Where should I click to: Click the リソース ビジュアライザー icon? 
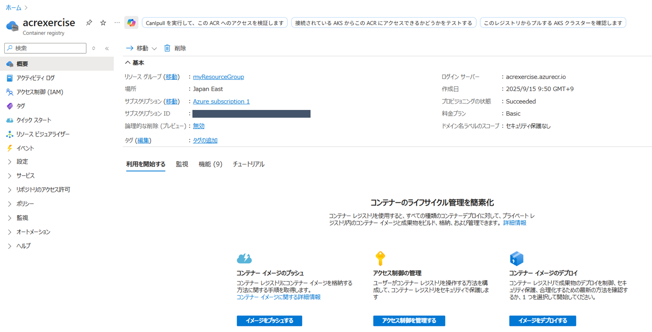coord(10,134)
